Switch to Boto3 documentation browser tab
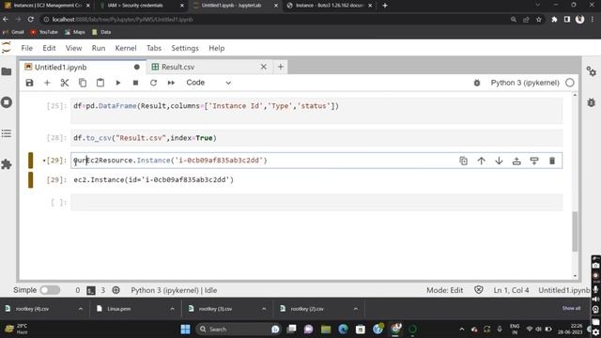 [329, 6]
